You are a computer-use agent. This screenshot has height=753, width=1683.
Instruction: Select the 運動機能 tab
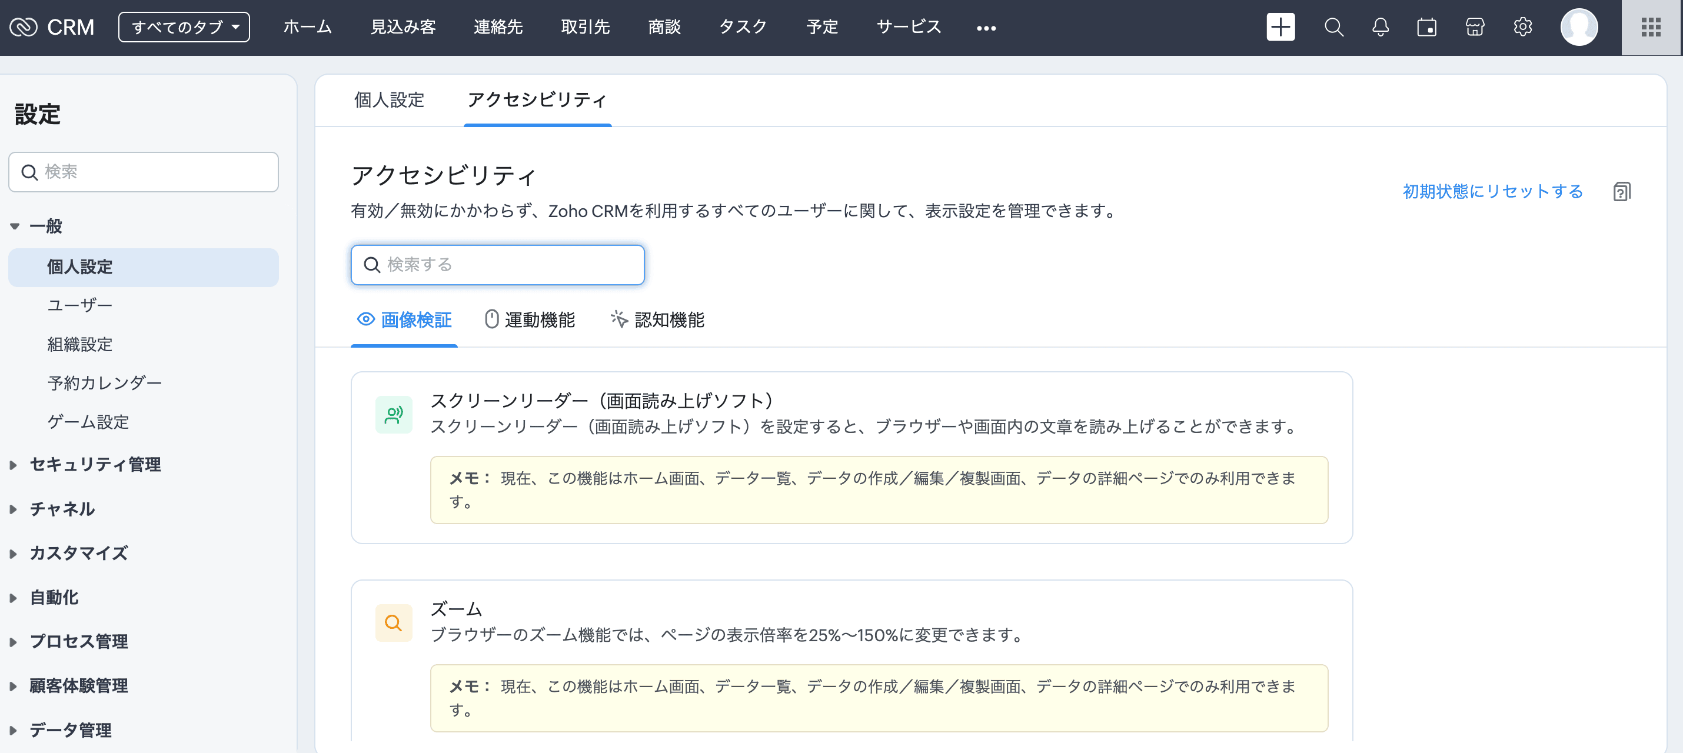(x=530, y=320)
